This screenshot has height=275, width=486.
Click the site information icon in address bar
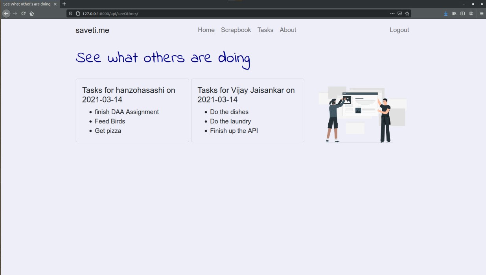[x=78, y=13]
